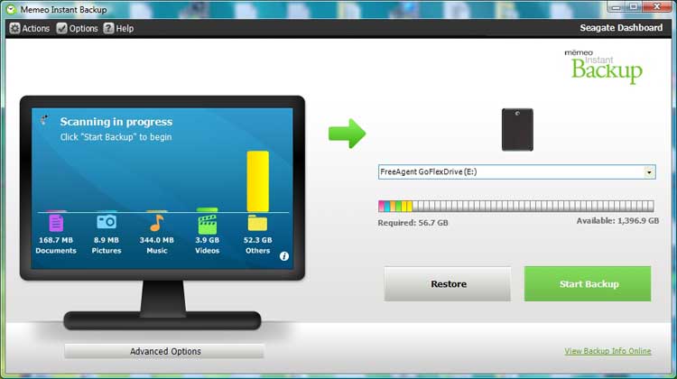The height and width of the screenshot is (379, 677).
Task: Click the 'Click "Start Backup" to begin' text
Action: point(116,137)
